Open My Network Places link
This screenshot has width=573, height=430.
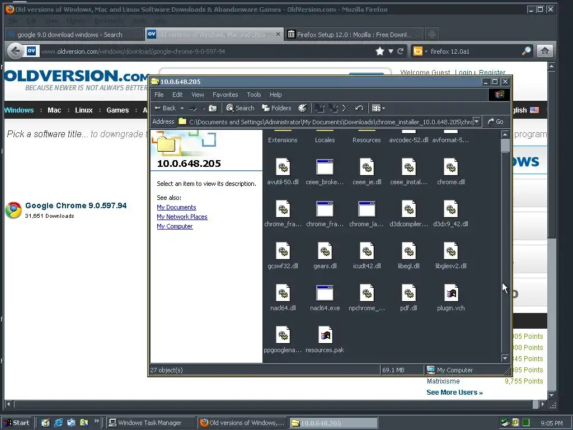pyautogui.click(x=182, y=217)
